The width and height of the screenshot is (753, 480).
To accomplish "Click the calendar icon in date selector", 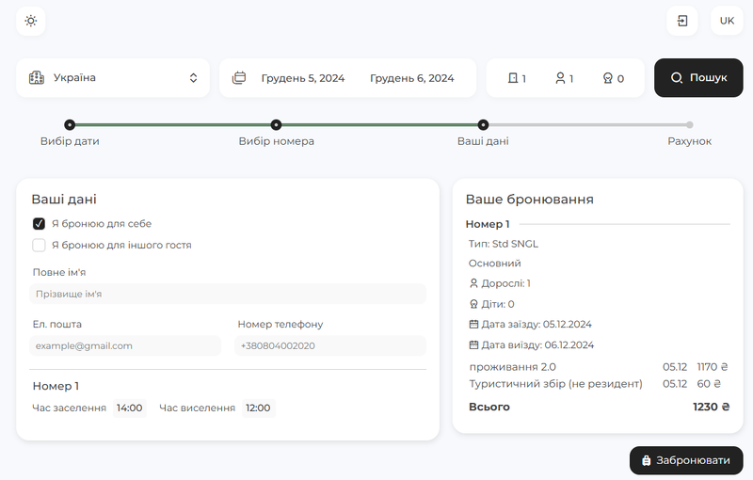I will tap(239, 78).
